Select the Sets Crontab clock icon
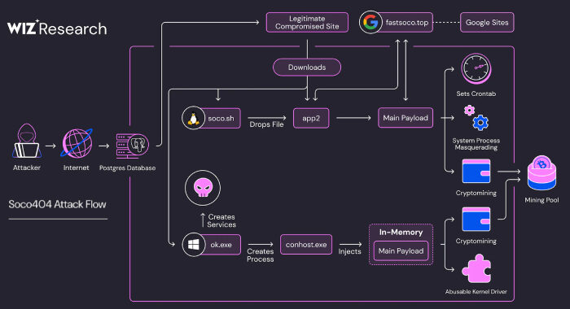The height and width of the screenshot is (309, 570). click(476, 69)
